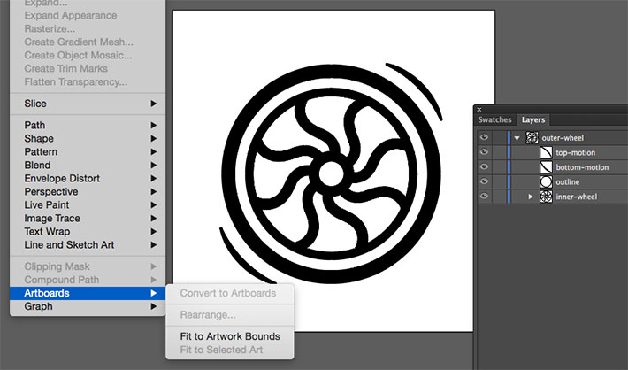Close the Layers panel with the X
This screenshot has width=628, height=370.
pyautogui.click(x=479, y=110)
